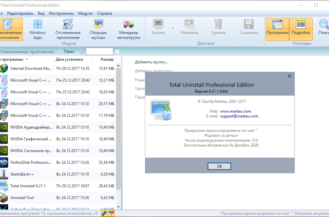Open the Отслеженные приложения module
This screenshot has width=329, height=217.
pyautogui.click(x=68, y=29)
